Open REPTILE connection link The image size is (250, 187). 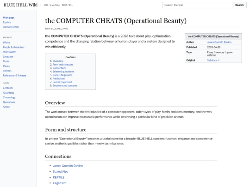click(x=58, y=177)
